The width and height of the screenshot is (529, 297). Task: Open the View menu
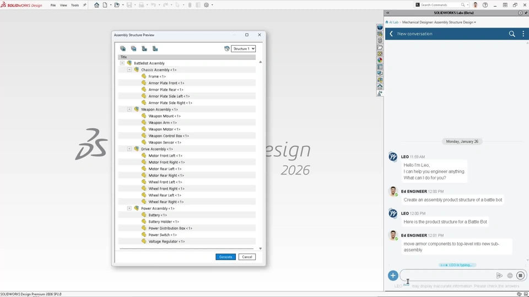63,5
